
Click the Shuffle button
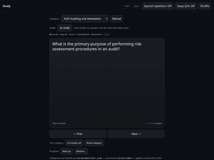pos(204,6)
